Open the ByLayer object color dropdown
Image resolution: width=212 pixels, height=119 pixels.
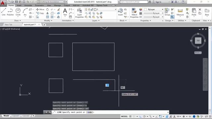(x=163, y=10)
